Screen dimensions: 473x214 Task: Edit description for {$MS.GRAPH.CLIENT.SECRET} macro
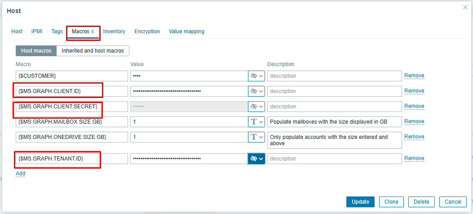(x=335, y=106)
